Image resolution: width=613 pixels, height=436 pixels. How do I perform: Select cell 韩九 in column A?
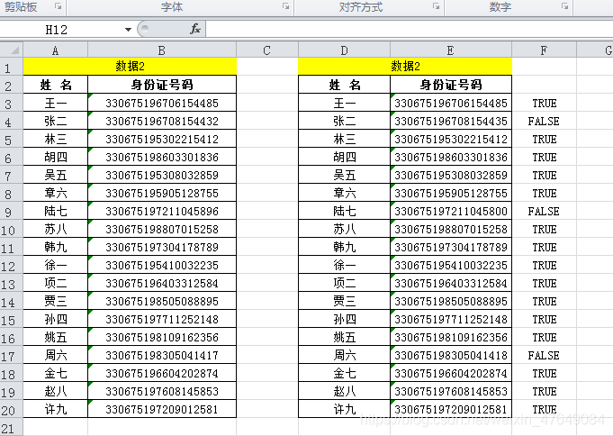coord(56,247)
